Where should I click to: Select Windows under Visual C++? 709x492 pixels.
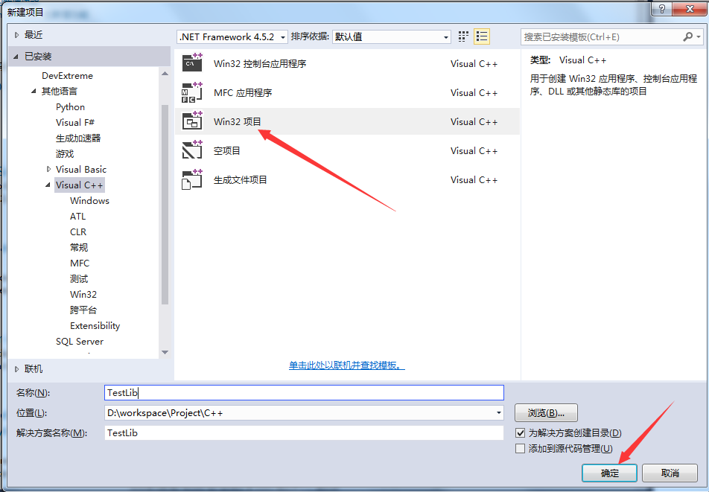89,200
